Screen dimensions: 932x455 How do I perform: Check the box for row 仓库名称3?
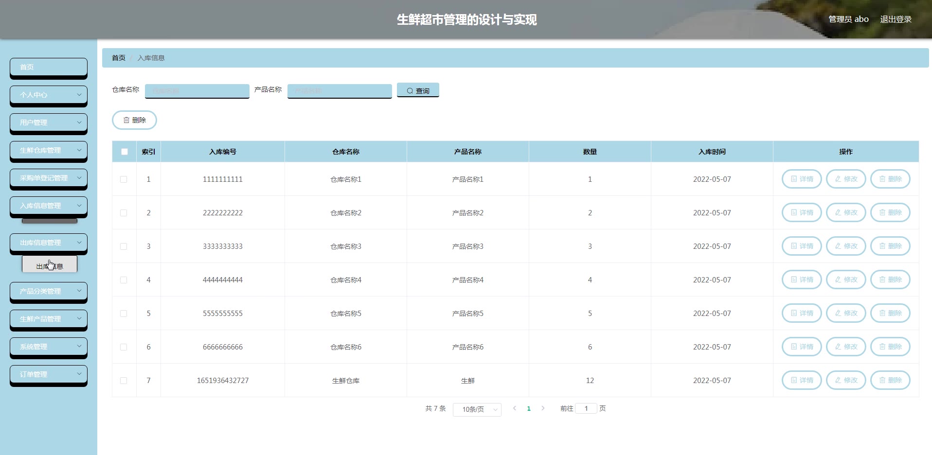tap(124, 246)
